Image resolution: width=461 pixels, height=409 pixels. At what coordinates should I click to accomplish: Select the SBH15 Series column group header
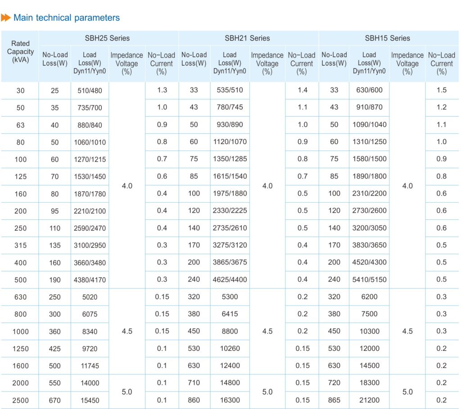387,38
